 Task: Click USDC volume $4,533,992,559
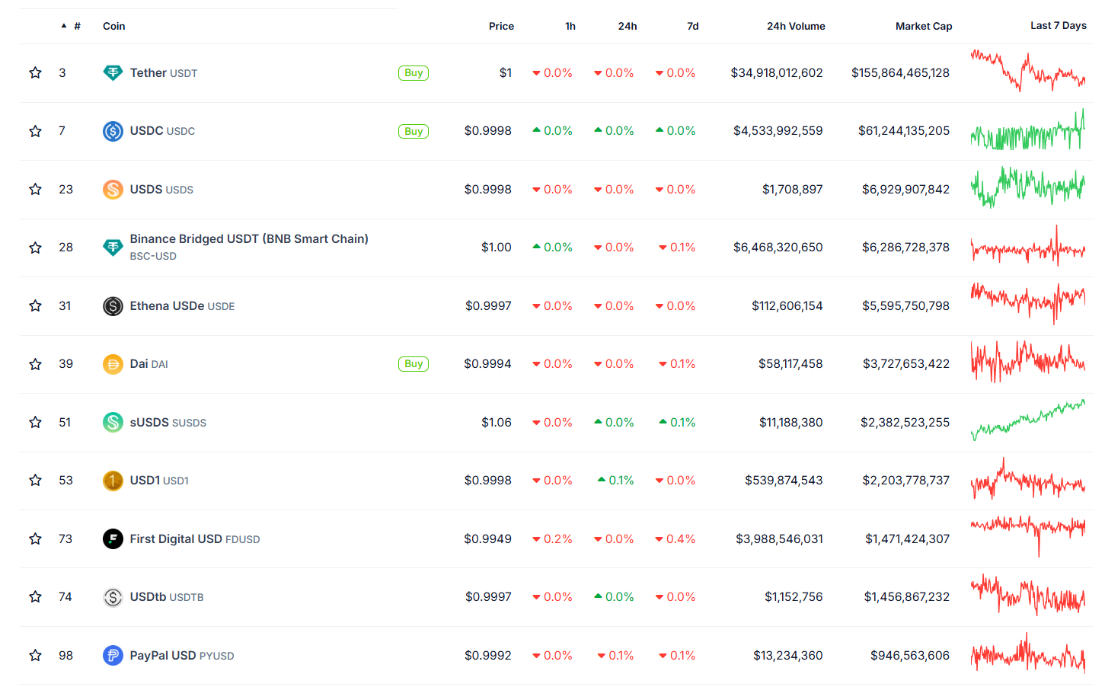click(778, 131)
